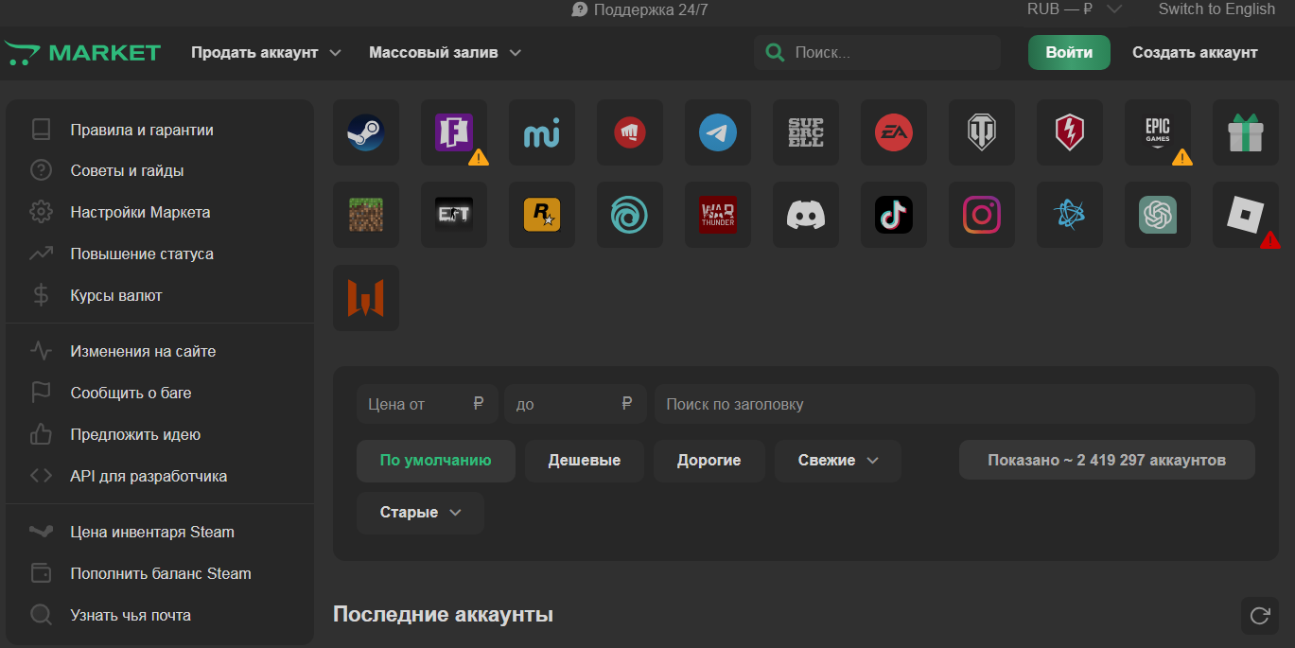The width and height of the screenshot is (1295, 648).
Task: Click Создать аккаунт link
Action: click(x=1195, y=53)
